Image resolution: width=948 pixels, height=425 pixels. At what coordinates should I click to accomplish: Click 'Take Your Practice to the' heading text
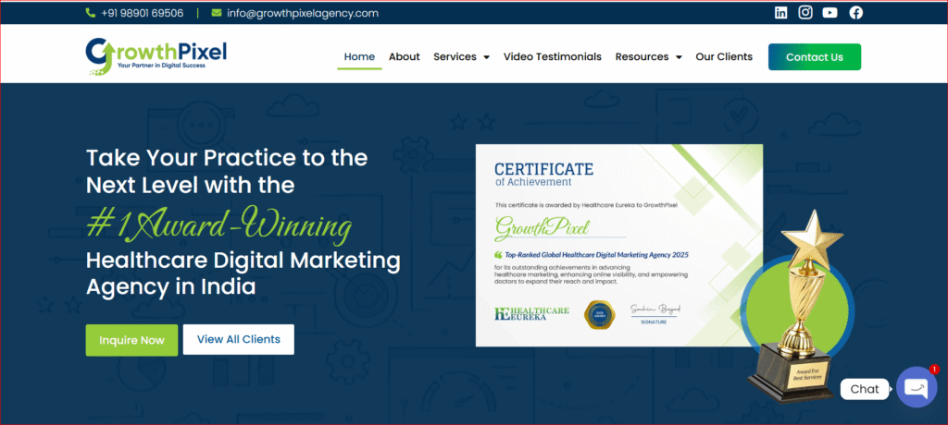[227, 158]
